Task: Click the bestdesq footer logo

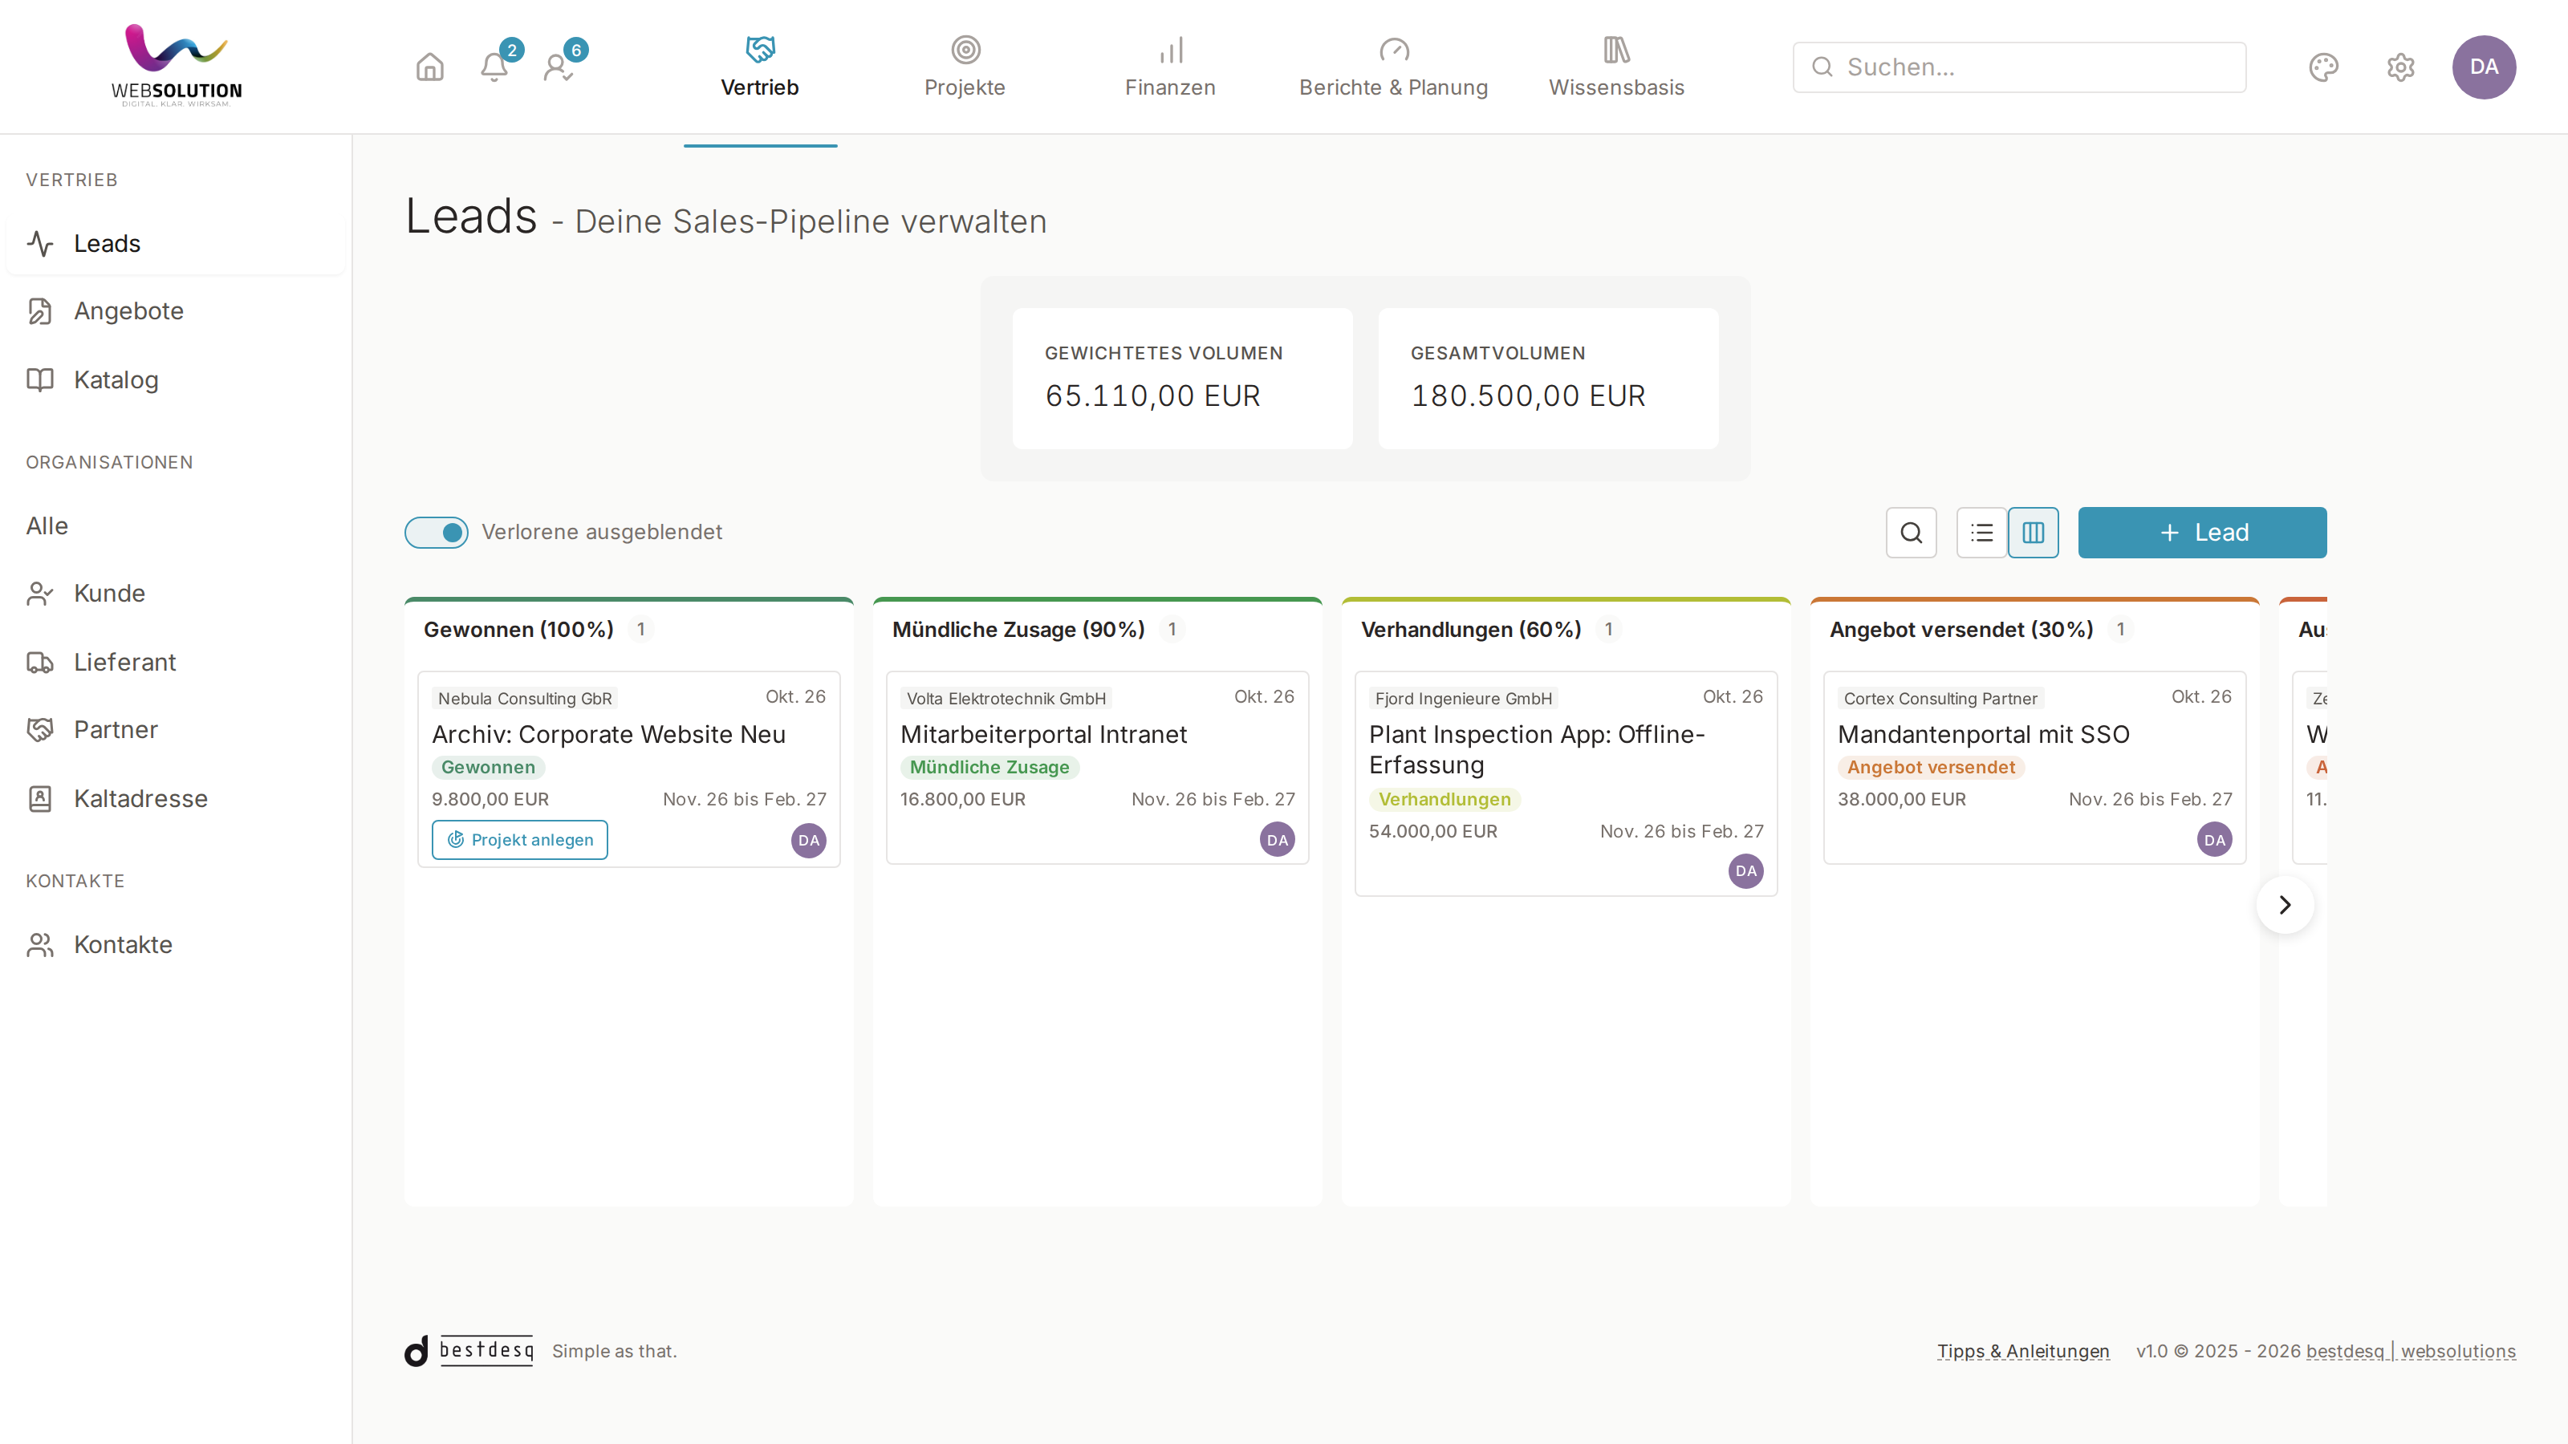Action: [469, 1350]
